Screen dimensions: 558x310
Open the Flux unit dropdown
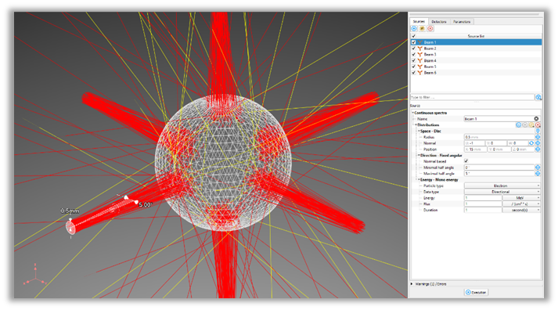(x=521, y=204)
